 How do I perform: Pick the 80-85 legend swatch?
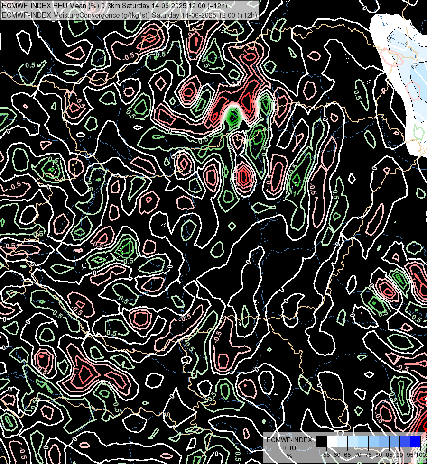coord(384,441)
